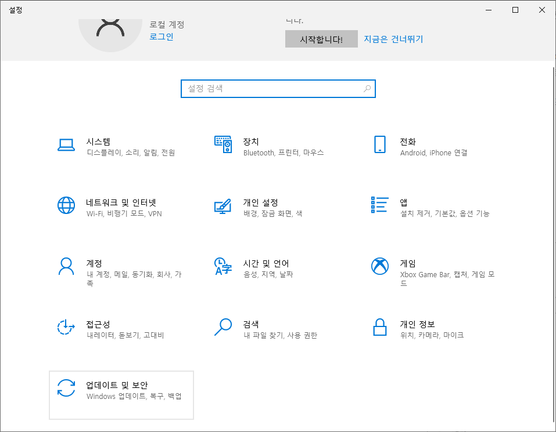This screenshot has height=432, width=556.
Task: Select the 업데이트 및 보안 title text
Action: (x=117, y=385)
